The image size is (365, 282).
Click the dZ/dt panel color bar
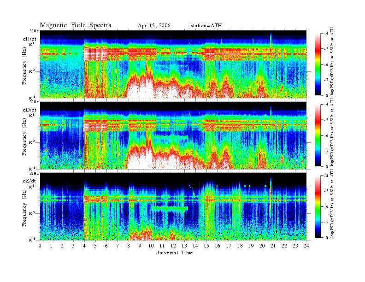pyautogui.click(x=318, y=206)
